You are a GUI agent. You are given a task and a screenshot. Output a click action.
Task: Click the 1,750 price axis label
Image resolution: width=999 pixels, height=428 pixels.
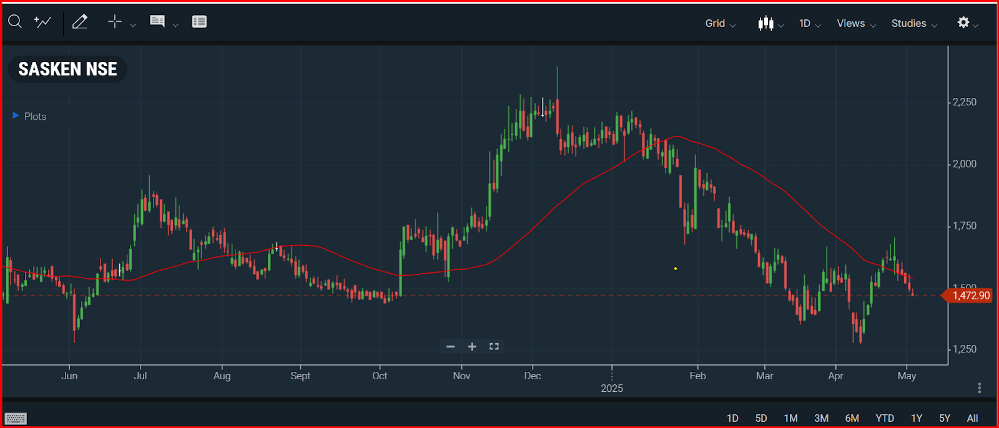click(965, 226)
